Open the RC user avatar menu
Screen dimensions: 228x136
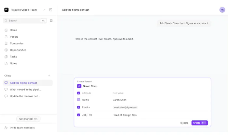(x=222, y=10)
